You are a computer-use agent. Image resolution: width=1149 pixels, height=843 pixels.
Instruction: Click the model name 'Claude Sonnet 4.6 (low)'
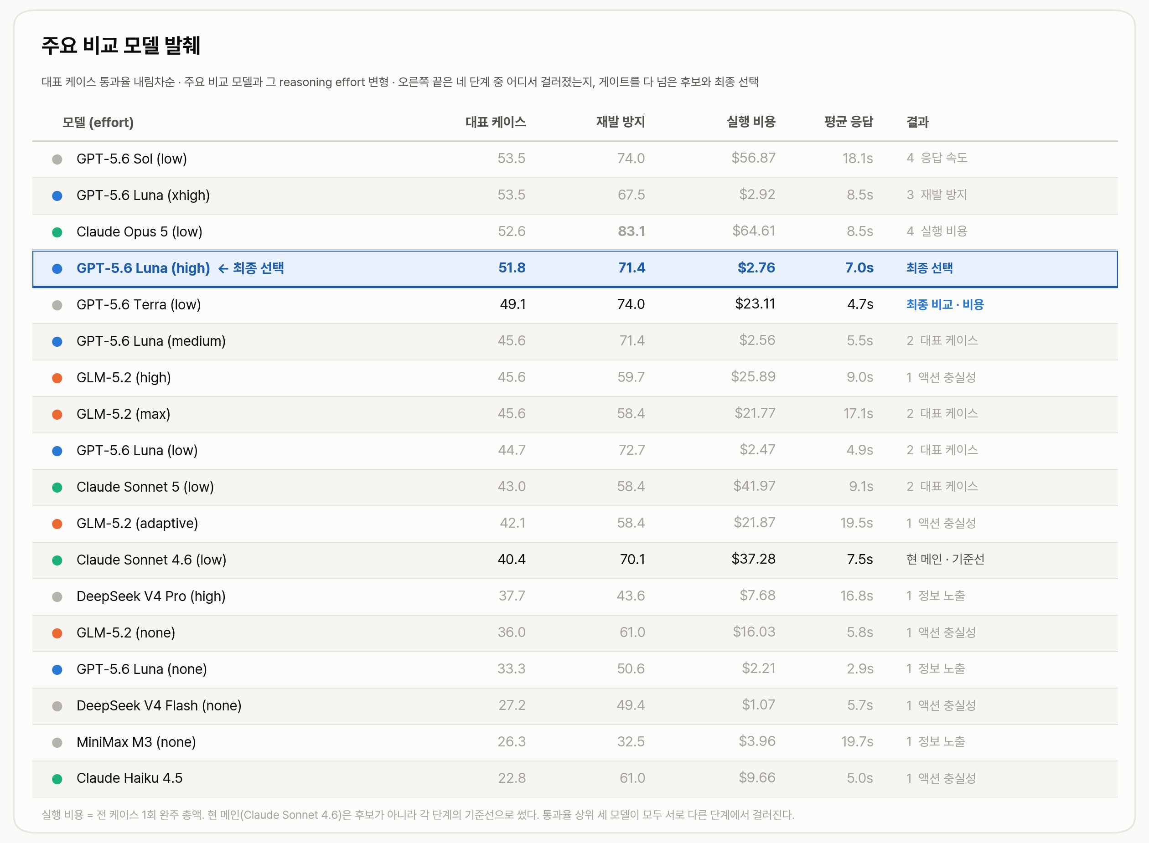click(x=151, y=560)
